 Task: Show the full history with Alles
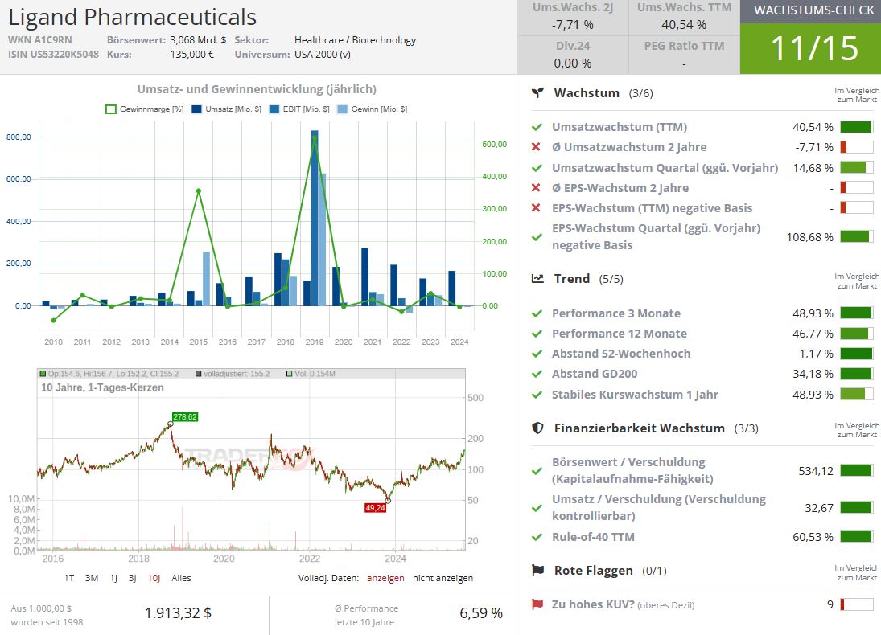click(x=181, y=578)
